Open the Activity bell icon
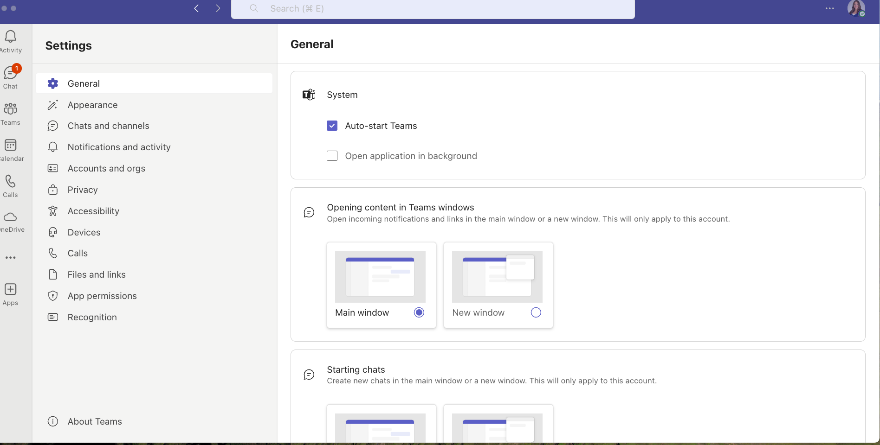The width and height of the screenshot is (880, 445). 11,37
